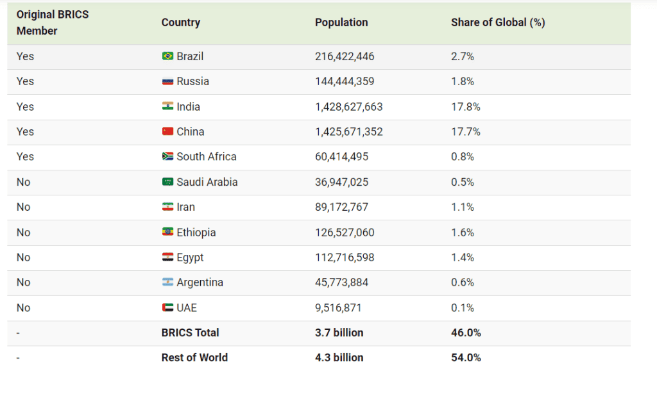Click India's population value 1,428,627,663
The height and width of the screenshot is (399, 657).
[348, 107]
